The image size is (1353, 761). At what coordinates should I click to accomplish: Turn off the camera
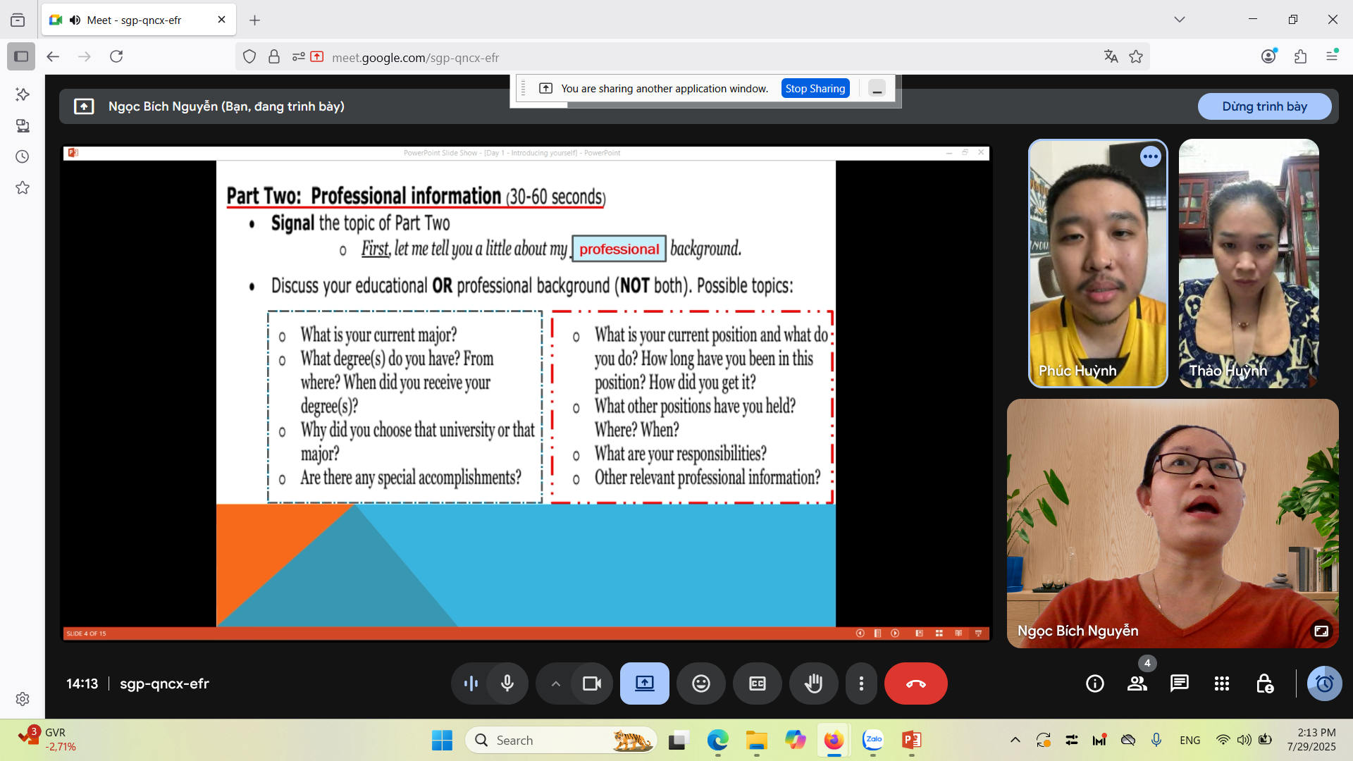point(591,683)
